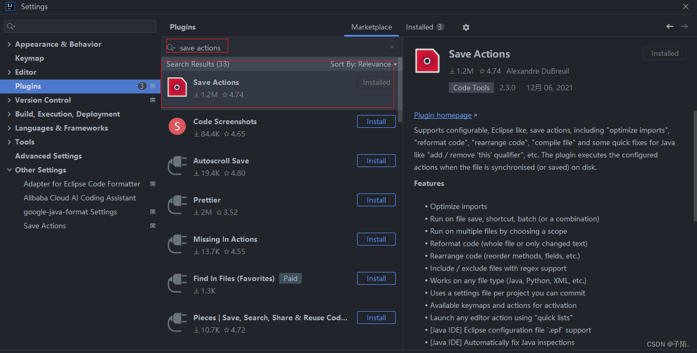This screenshot has width=697, height=353.
Task: Install the Missing In Actions plugin
Action: (x=376, y=239)
